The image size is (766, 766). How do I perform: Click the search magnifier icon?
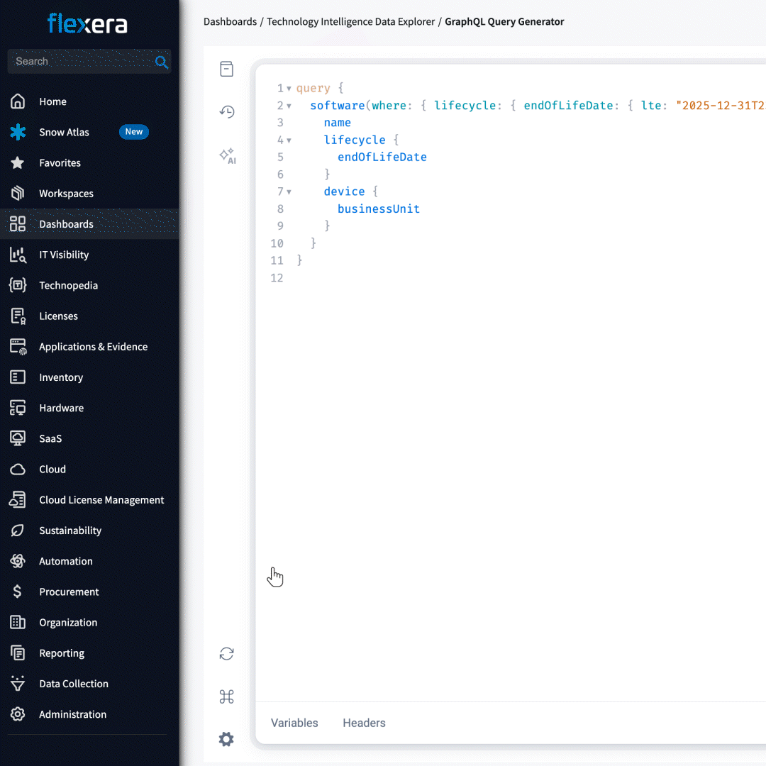pyautogui.click(x=162, y=62)
